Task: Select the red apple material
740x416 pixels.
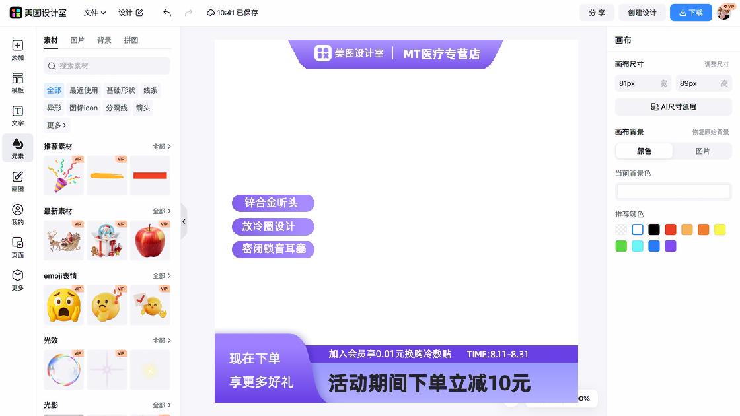Action: point(150,240)
